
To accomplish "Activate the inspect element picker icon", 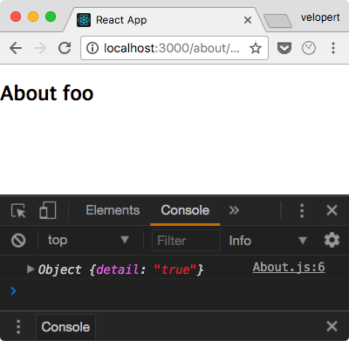I will click(x=18, y=210).
